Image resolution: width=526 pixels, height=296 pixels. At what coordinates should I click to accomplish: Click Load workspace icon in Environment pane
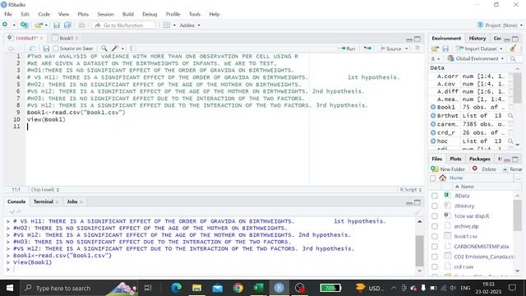pyautogui.click(x=435, y=49)
